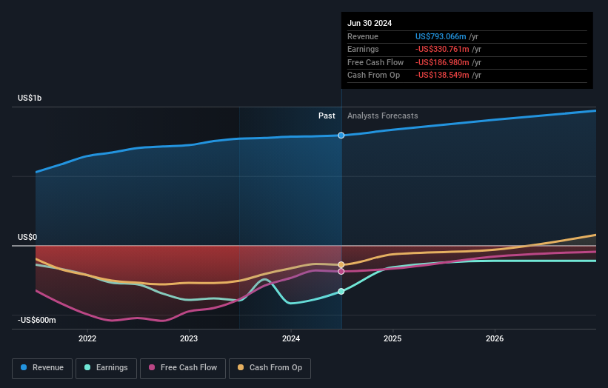Click the -US$600m y-axis label

(37, 320)
